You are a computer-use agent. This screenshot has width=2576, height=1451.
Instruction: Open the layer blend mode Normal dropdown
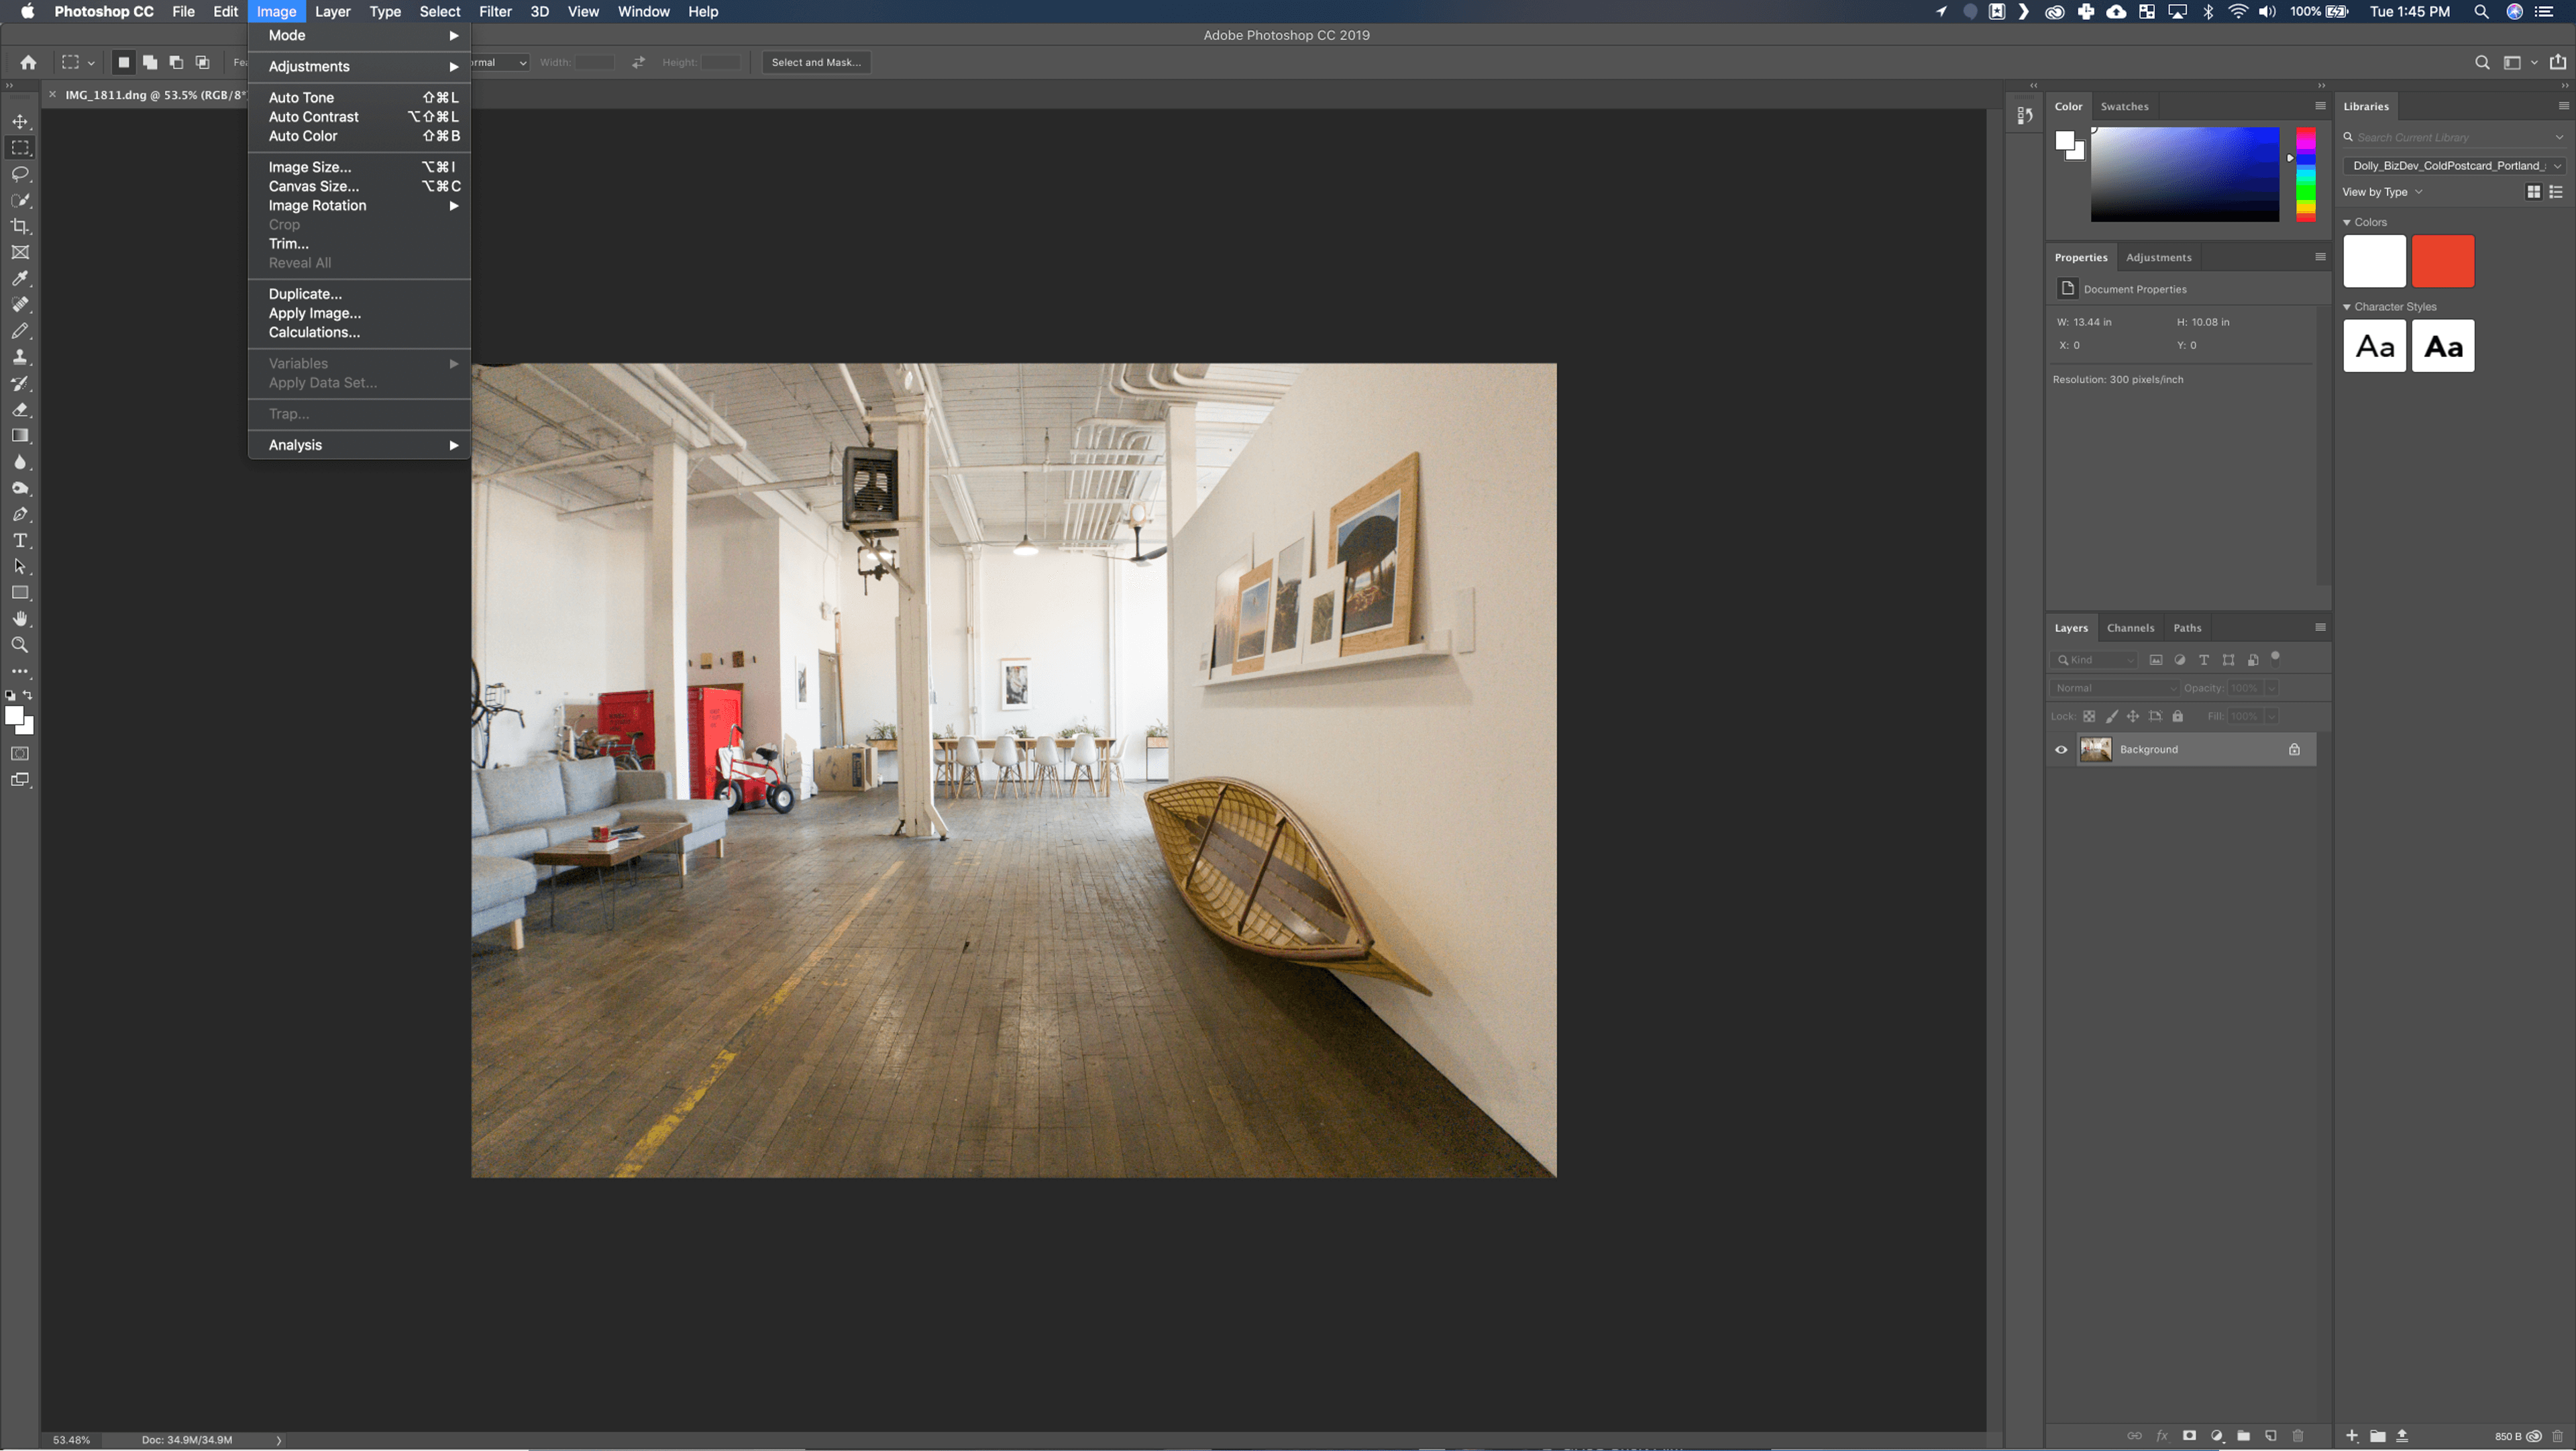click(2114, 689)
